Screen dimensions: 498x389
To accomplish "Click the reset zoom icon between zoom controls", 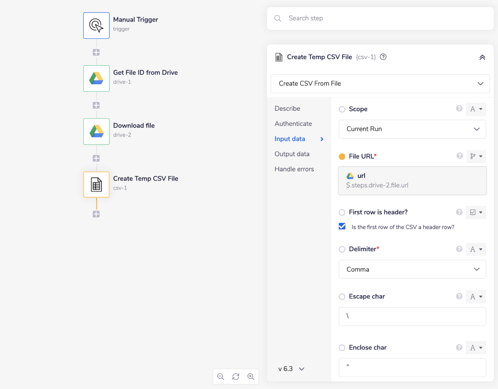I will [x=236, y=377].
